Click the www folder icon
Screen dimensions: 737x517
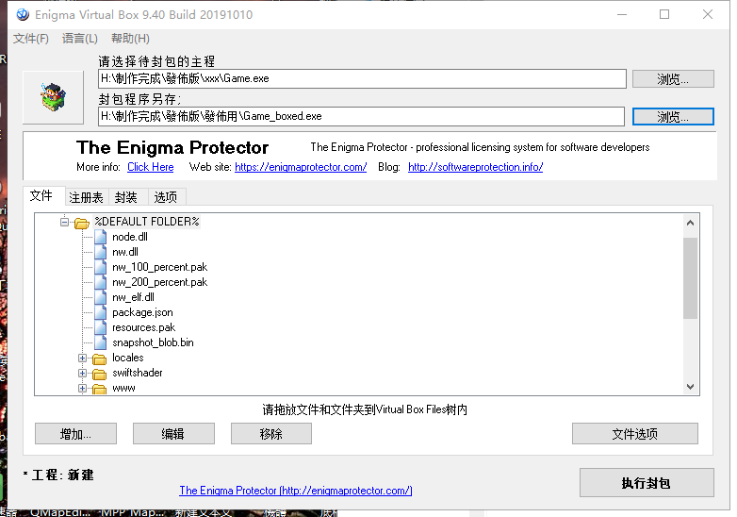(99, 389)
